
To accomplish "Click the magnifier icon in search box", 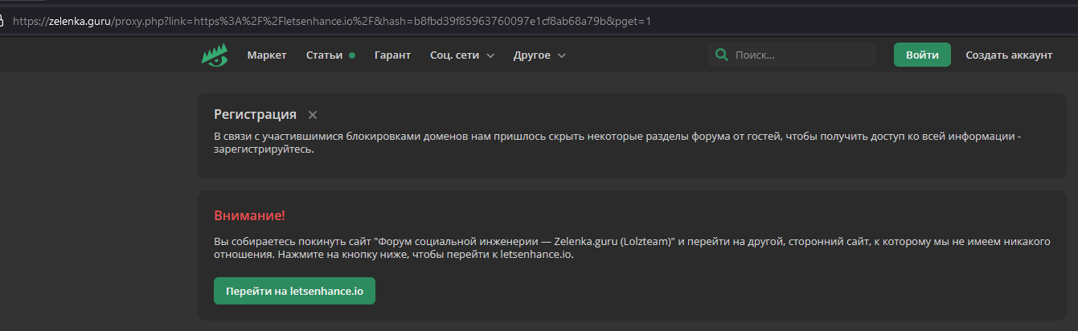I will pyautogui.click(x=721, y=55).
